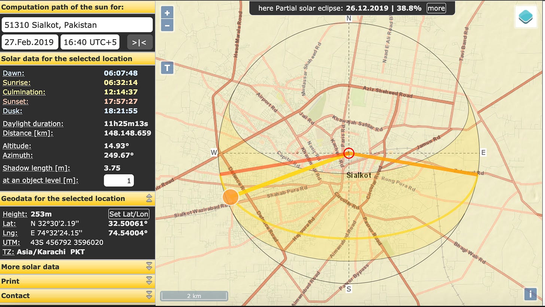Click the Sunrise label
The height and width of the screenshot is (307, 545).
pyautogui.click(x=17, y=83)
